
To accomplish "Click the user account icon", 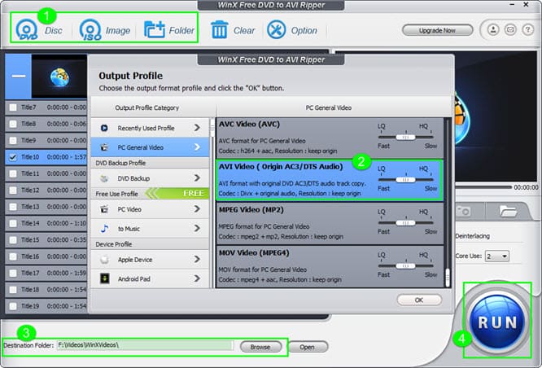I will point(493,30).
